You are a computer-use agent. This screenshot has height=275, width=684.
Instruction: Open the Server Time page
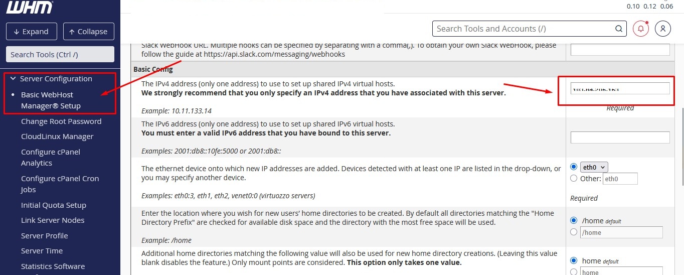pos(42,251)
